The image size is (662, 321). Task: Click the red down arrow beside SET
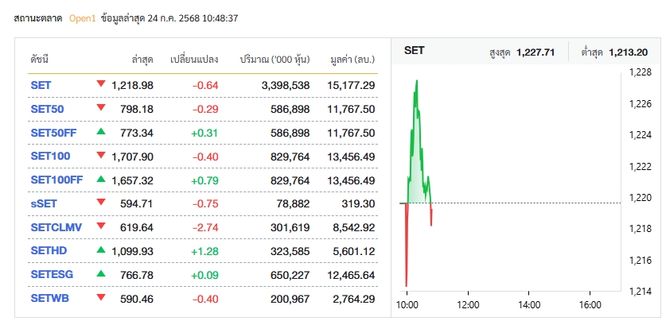point(101,83)
